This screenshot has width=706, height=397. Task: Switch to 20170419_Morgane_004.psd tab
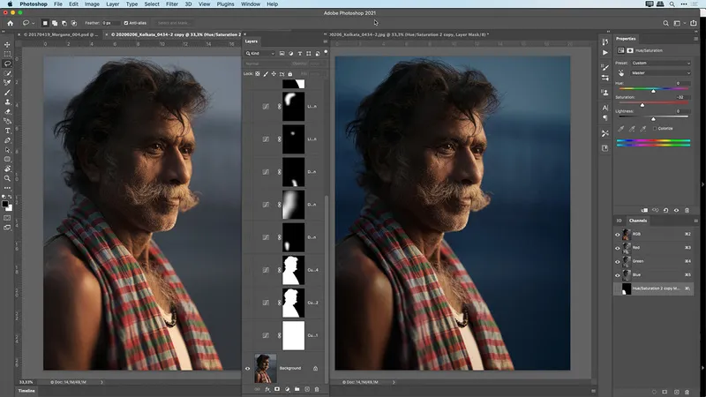60,34
